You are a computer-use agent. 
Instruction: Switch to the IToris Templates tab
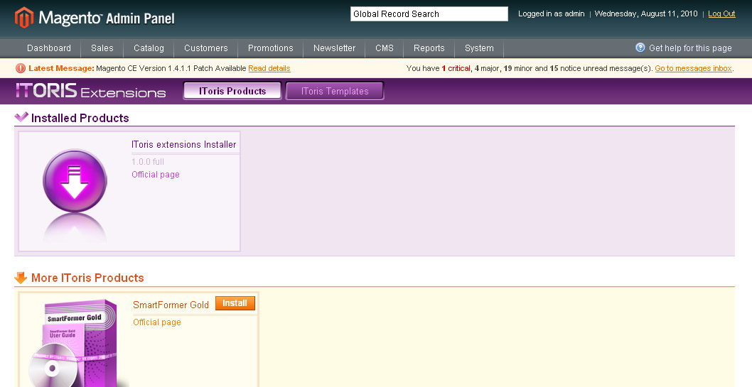coord(335,91)
